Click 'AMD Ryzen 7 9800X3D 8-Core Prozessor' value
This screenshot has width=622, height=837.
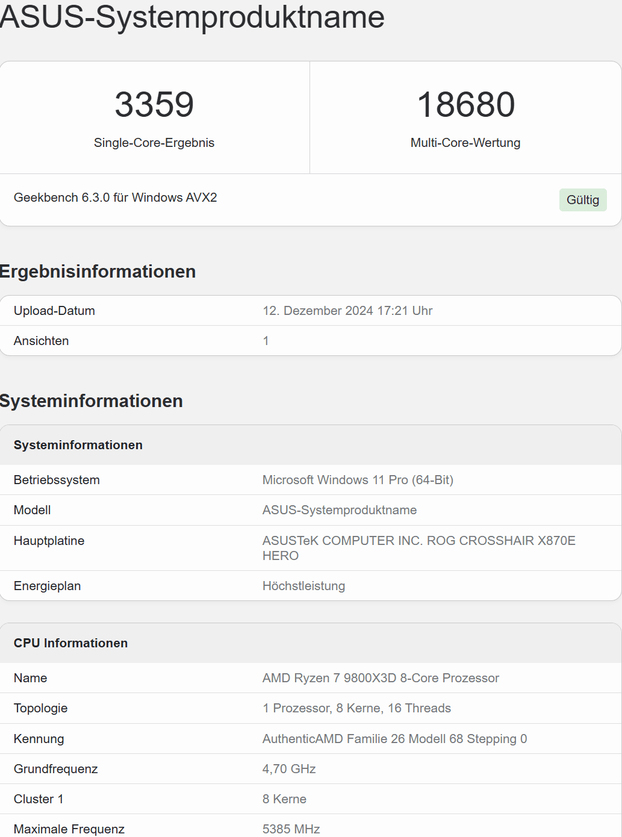point(381,678)
